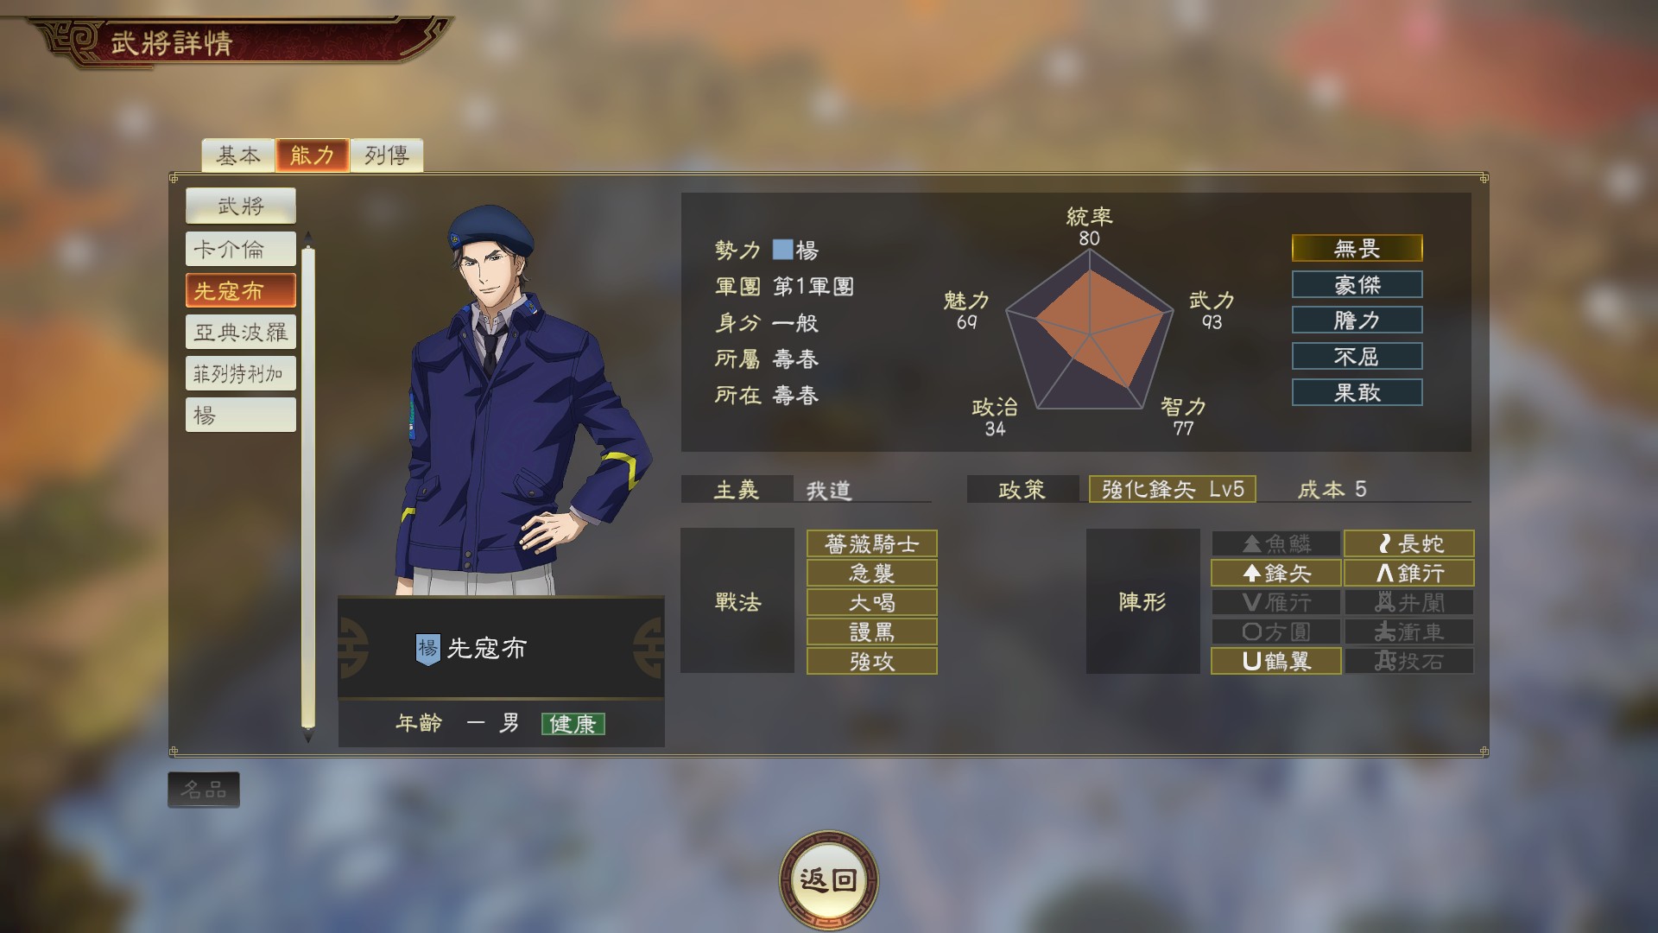
Task: Toggle the 不屈 trait
Action: 1357,356
